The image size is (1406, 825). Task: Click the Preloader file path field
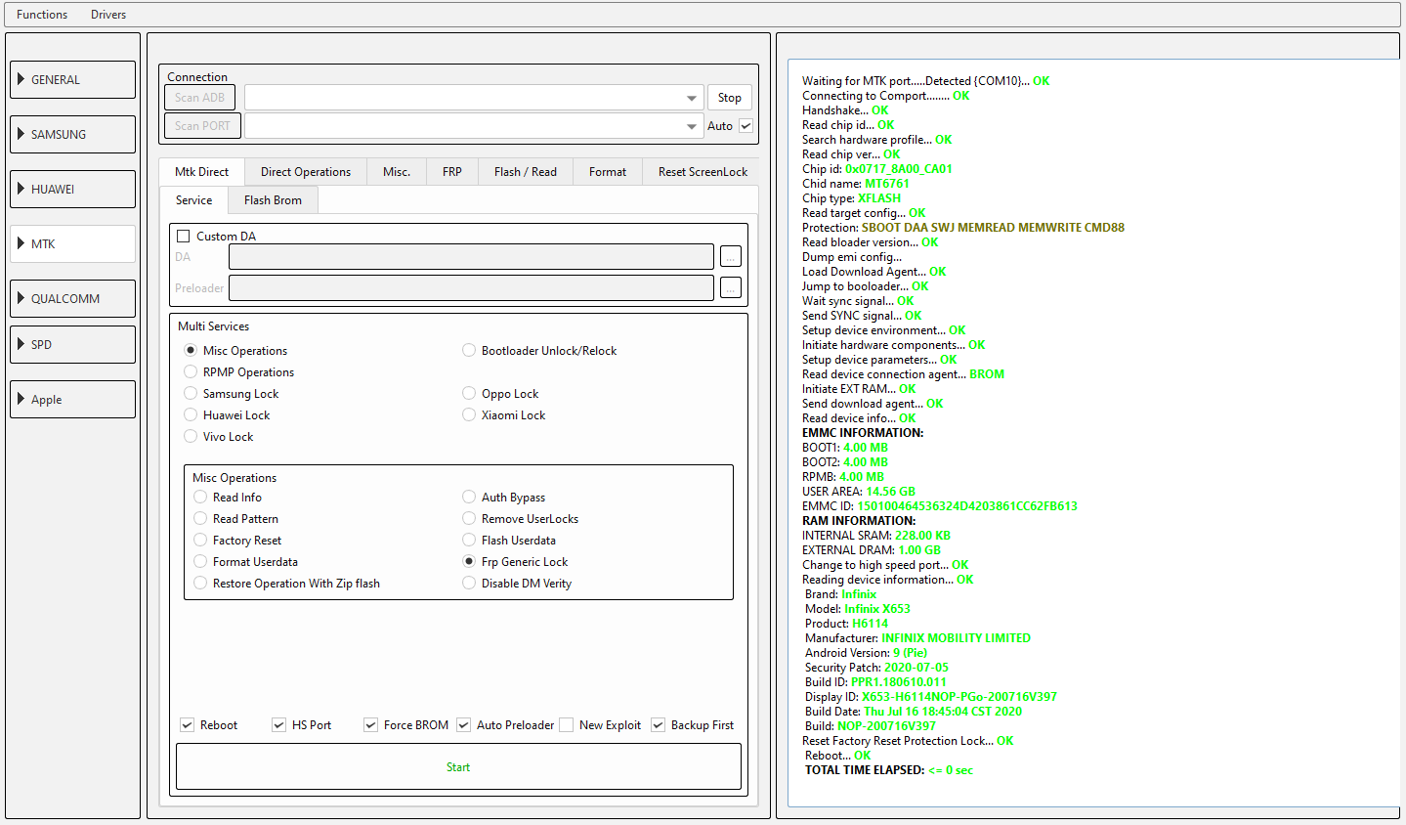471,288
